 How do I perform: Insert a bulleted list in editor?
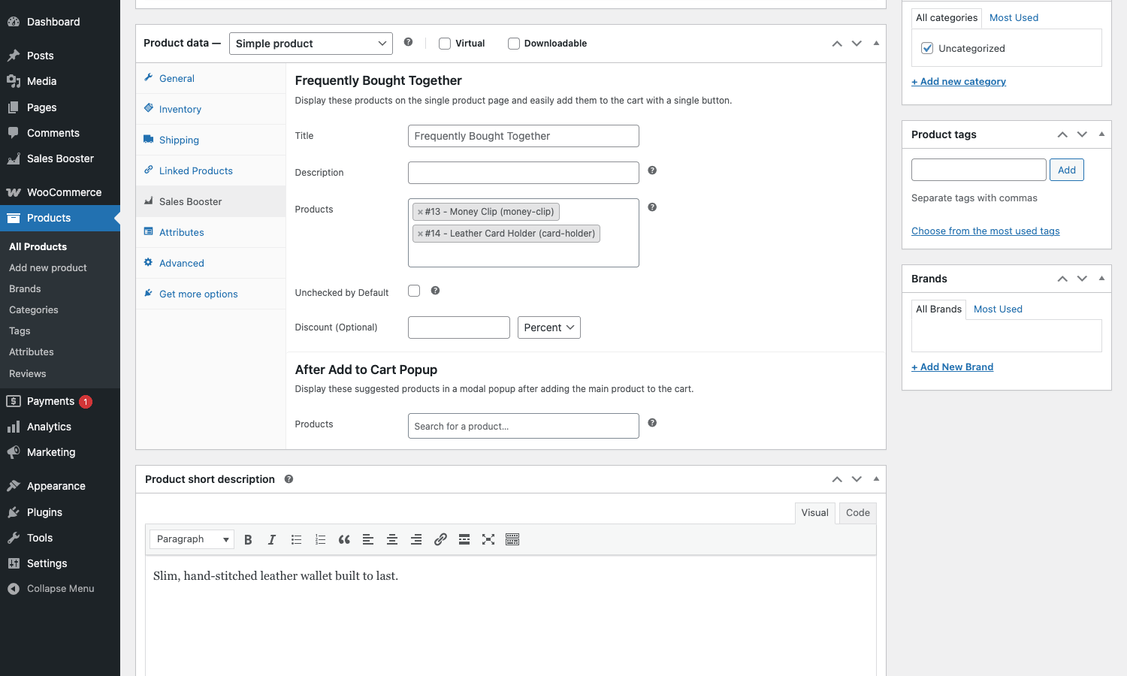coord(296,539)
